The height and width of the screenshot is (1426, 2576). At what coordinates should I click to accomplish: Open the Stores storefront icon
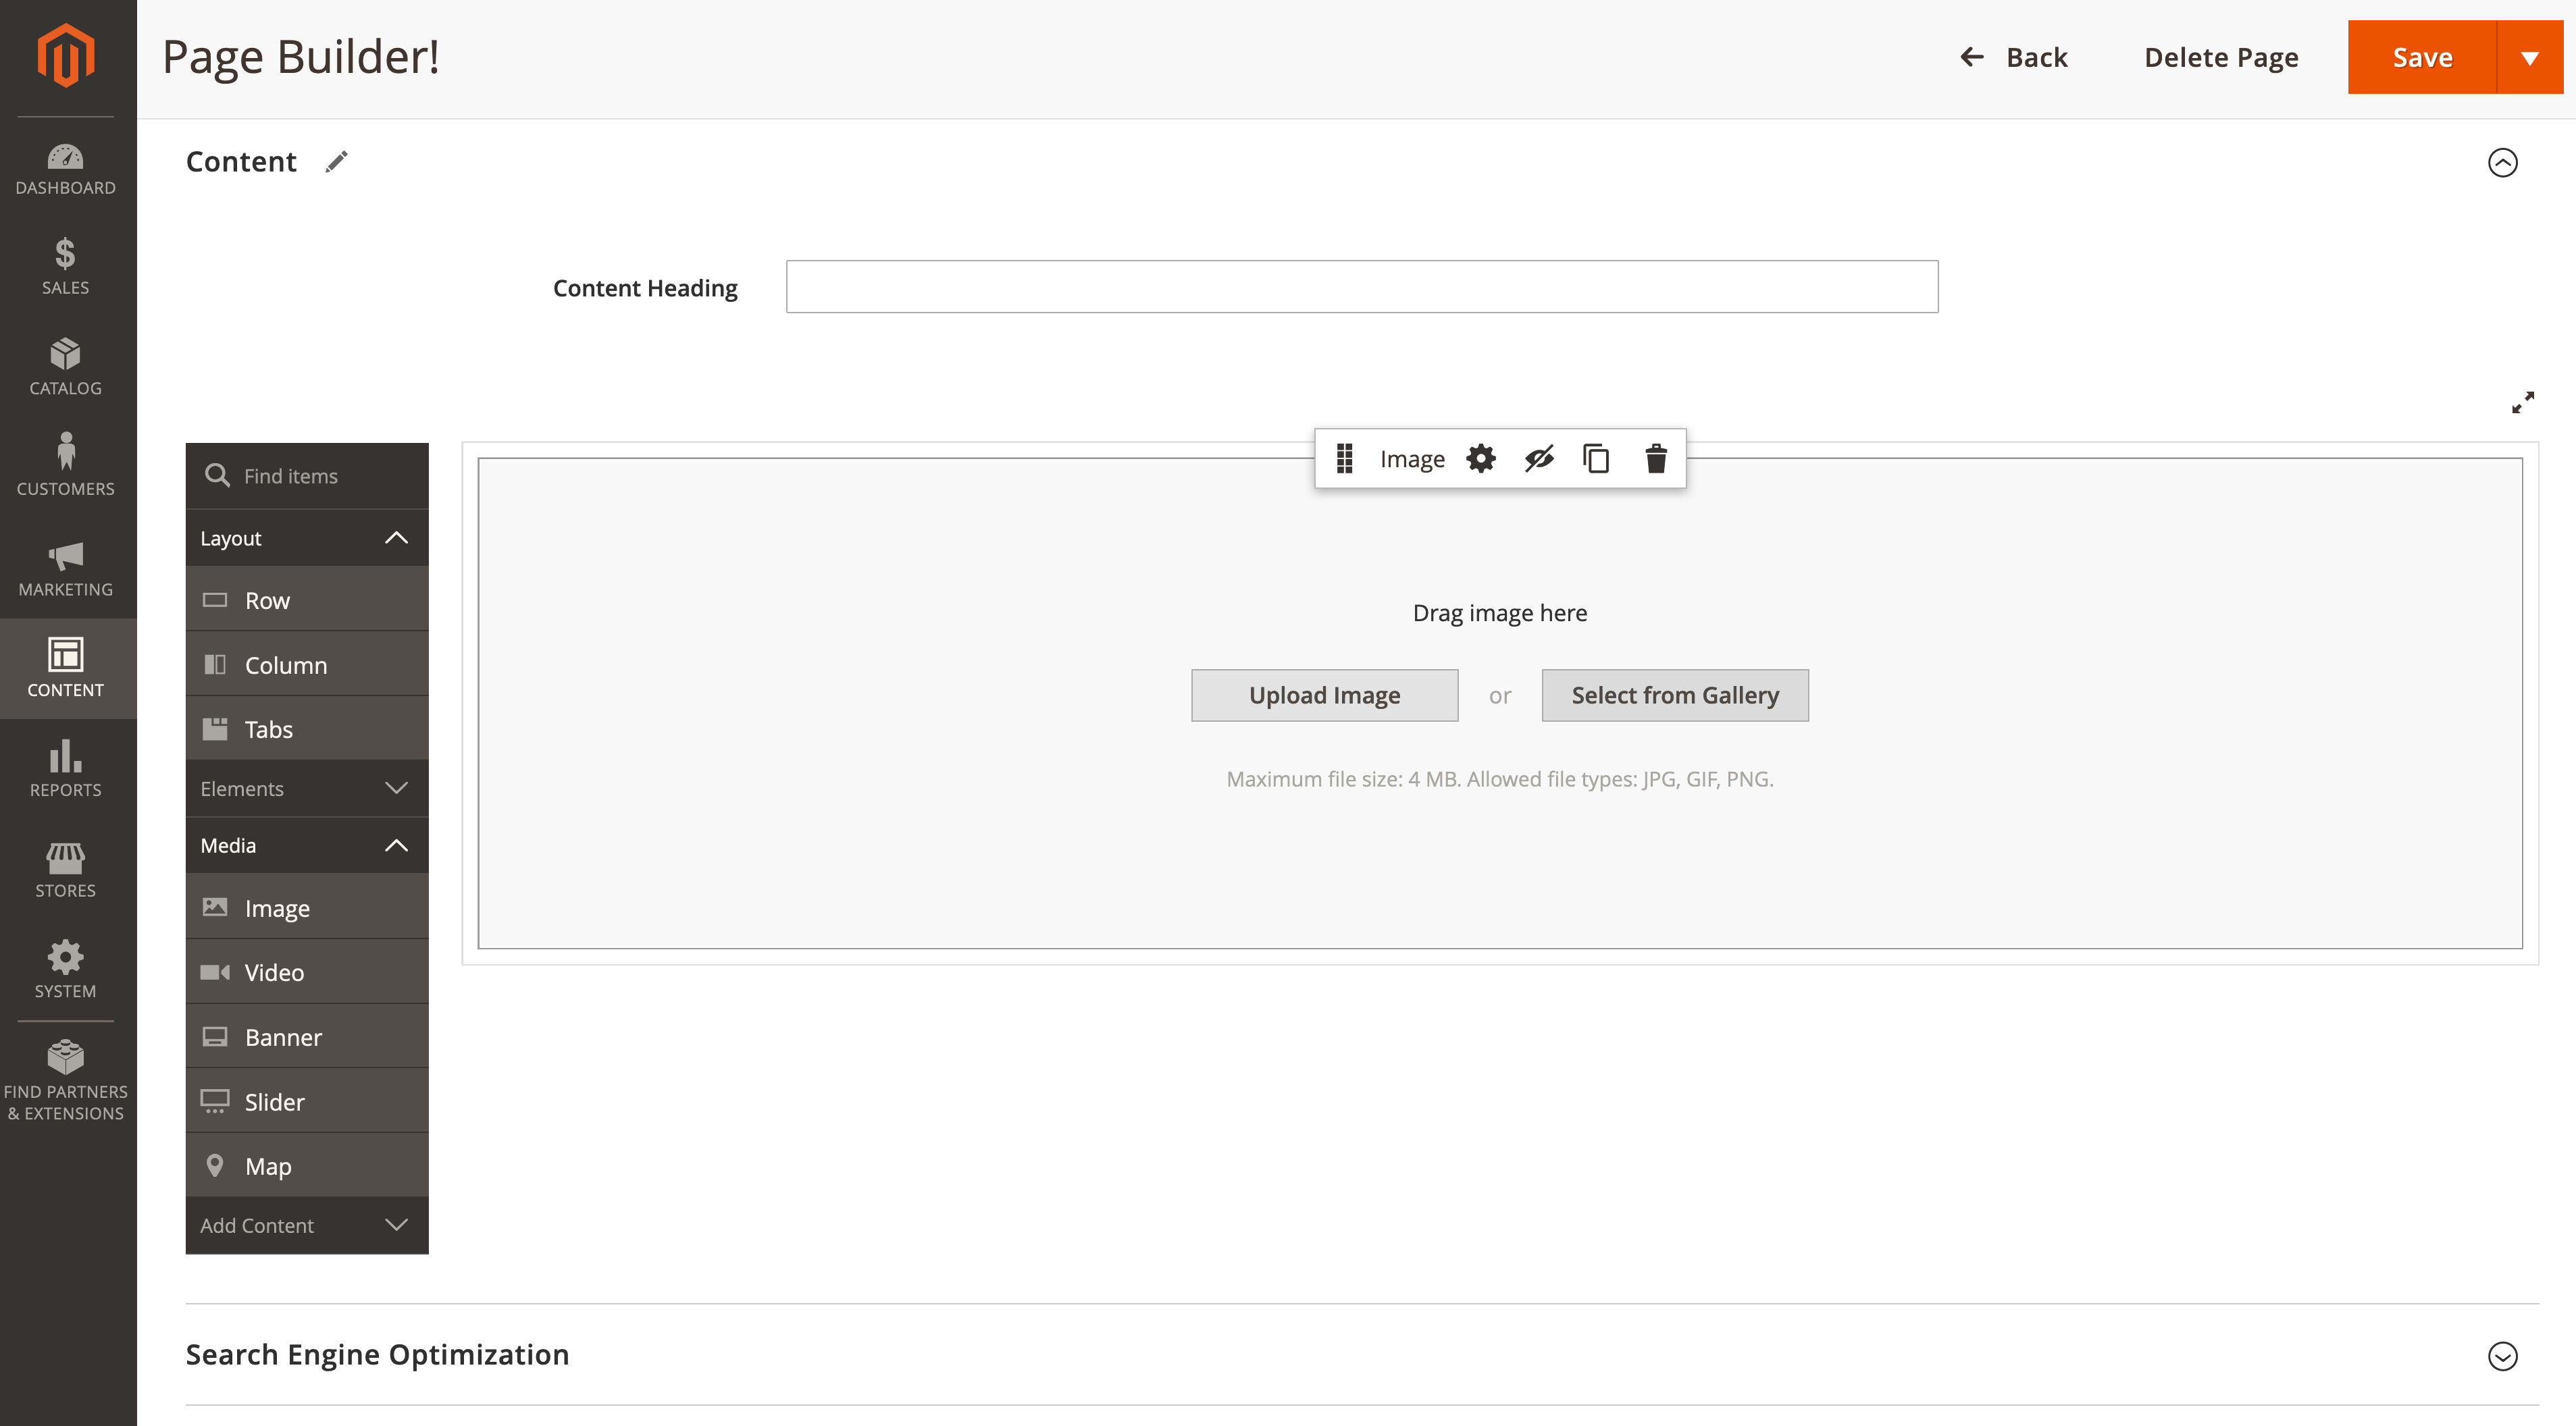coord(66,857)
